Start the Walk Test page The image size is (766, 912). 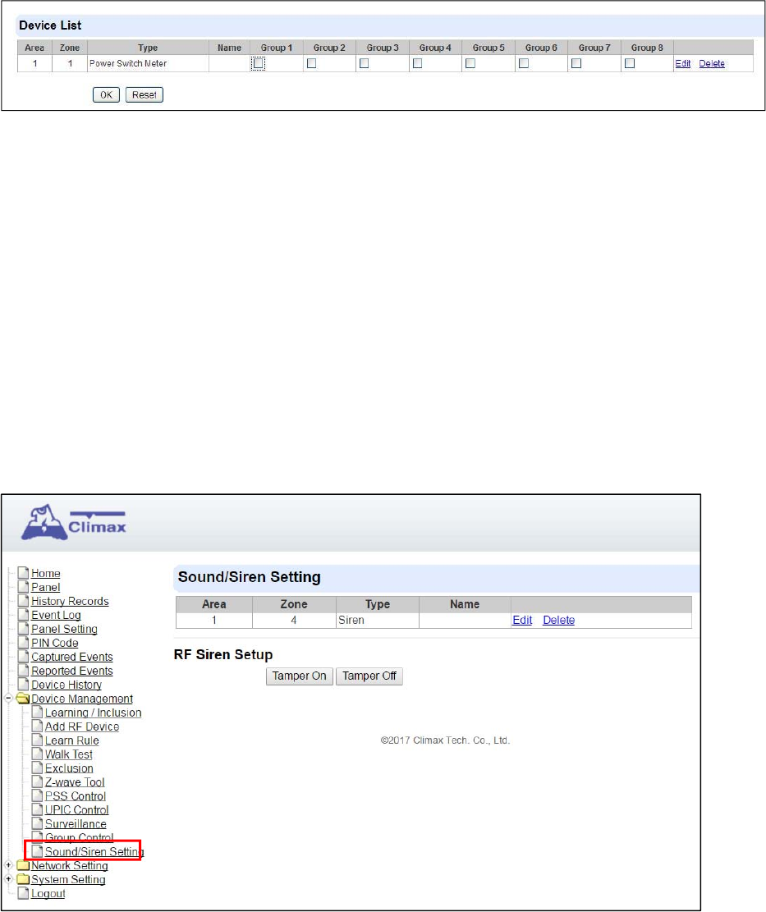pos(69,755)
